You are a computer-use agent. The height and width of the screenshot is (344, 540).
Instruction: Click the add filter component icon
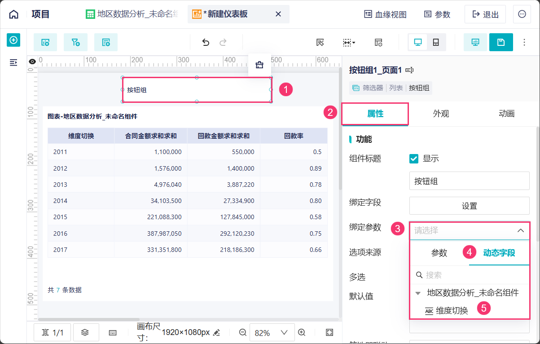[75, 42]
